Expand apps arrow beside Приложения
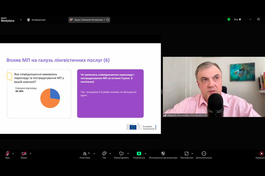Viewport: 265px width, 176px height. click(x=192, y=153)
